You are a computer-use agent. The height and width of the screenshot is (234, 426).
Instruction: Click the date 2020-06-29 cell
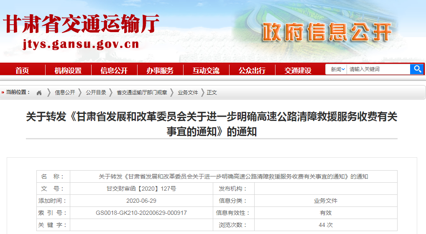click(141, 201)
